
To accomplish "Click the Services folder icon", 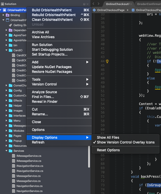I will 11,151.
